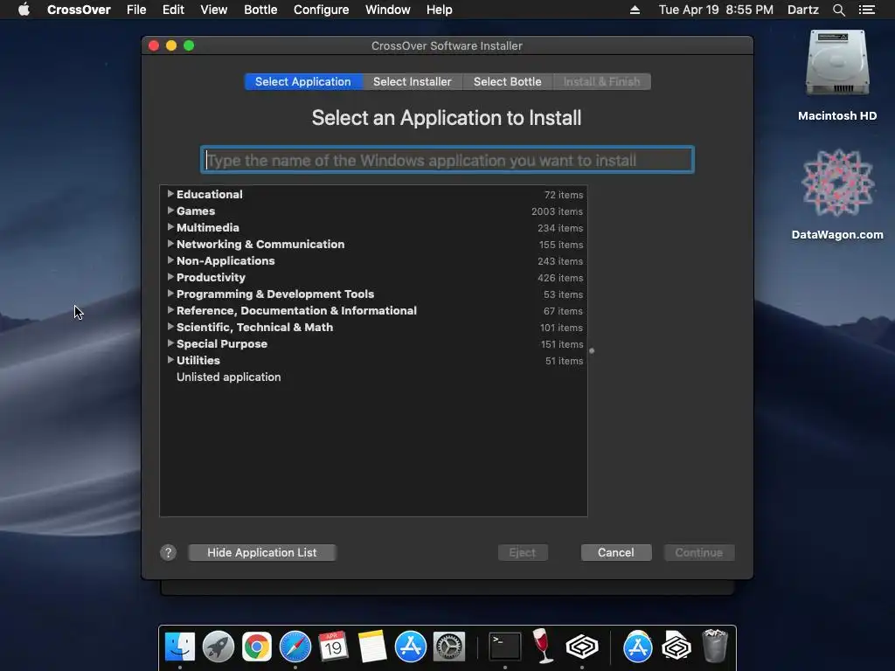Click the Continue button

[698, 552]
